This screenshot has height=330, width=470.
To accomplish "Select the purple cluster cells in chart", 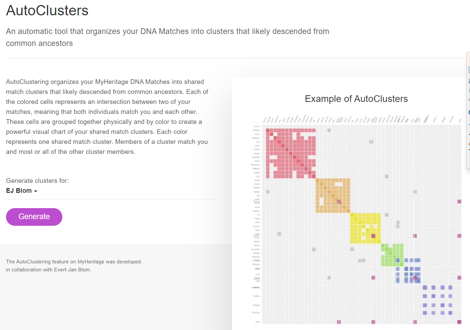I will coord(437,300).
